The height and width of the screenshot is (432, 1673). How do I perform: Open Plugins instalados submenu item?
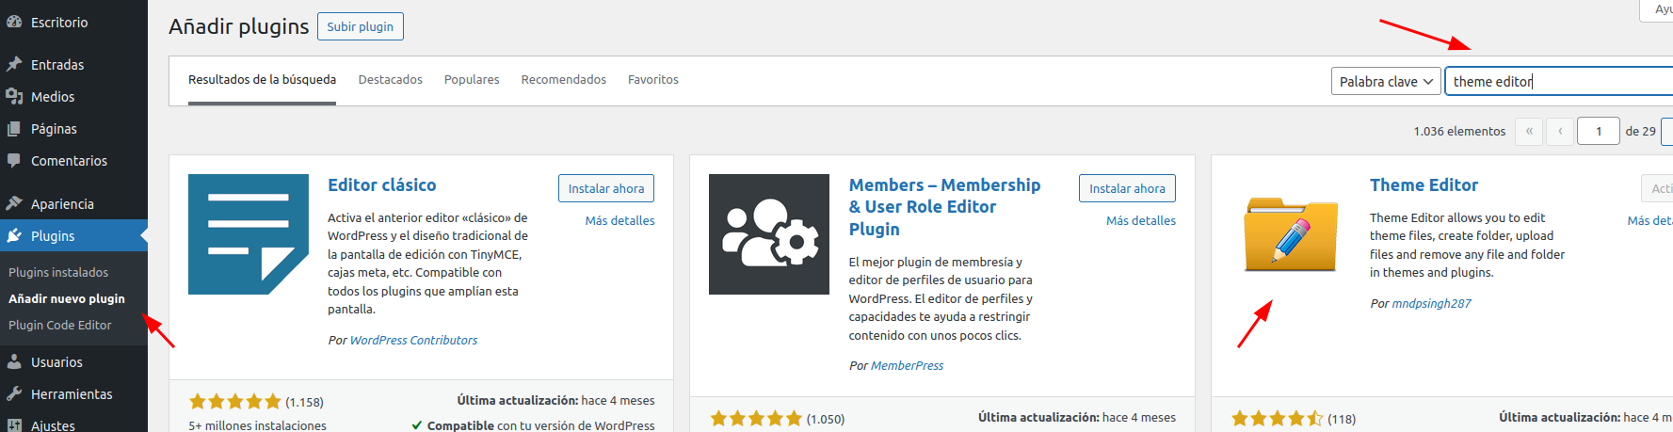[58, 272]
